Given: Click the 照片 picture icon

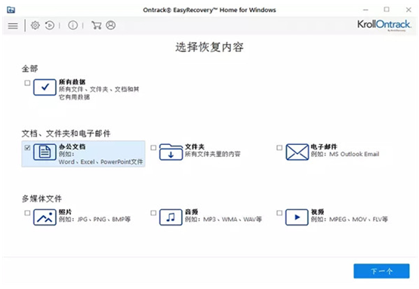Looking at the screenshot, I should (x=45, y=217).
